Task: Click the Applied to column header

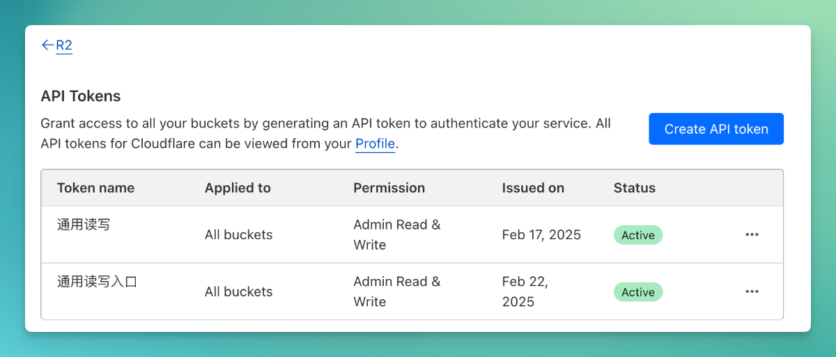Action: (x=238, y=188)
